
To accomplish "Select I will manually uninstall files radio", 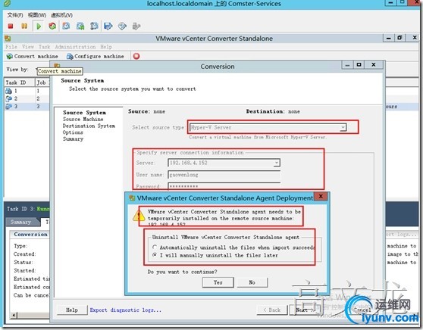I will 155,255.
